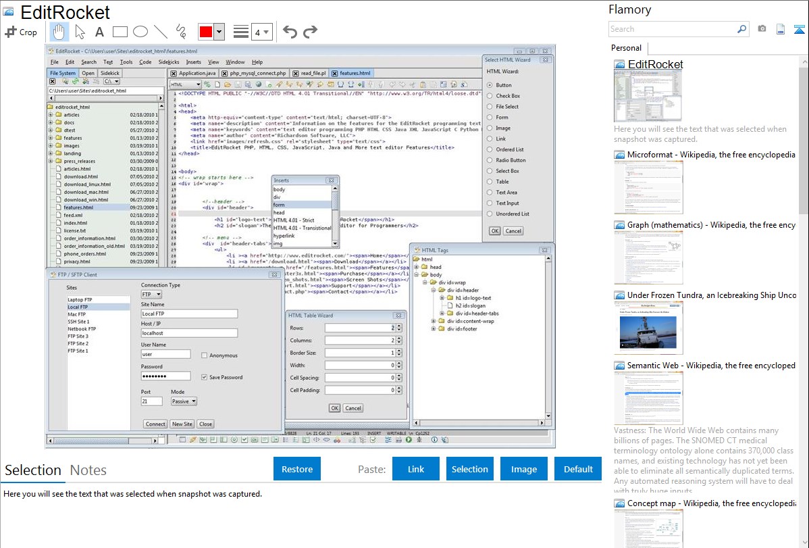
Task: Undo the last annotation
Action: tap(290, 32)
